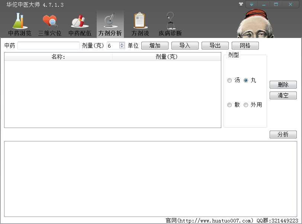This screenshot has height=224, width=302.
Task: Click the 剂量(克) column header in table
Action: click(x=167, y=57)
